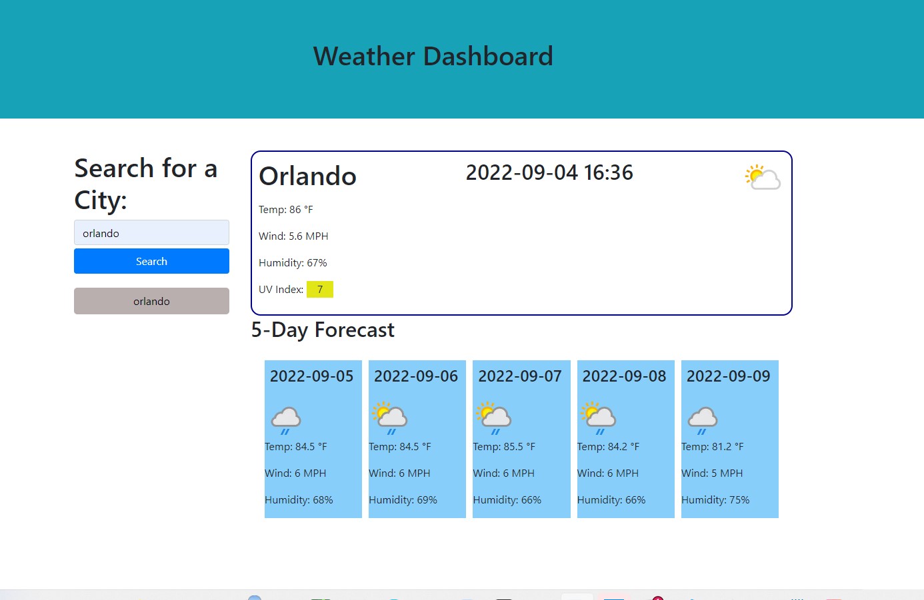
Task: Click Temp: 85.5 °F on the 2022-09-07 card
Action: click(x=503, y=447)
